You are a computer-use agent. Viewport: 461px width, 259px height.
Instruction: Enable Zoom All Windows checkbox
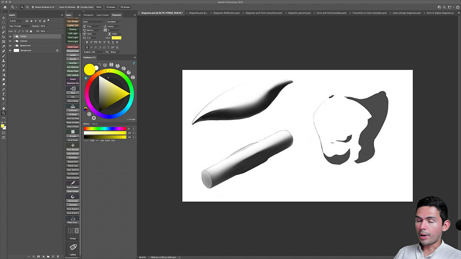pos(57,7)
